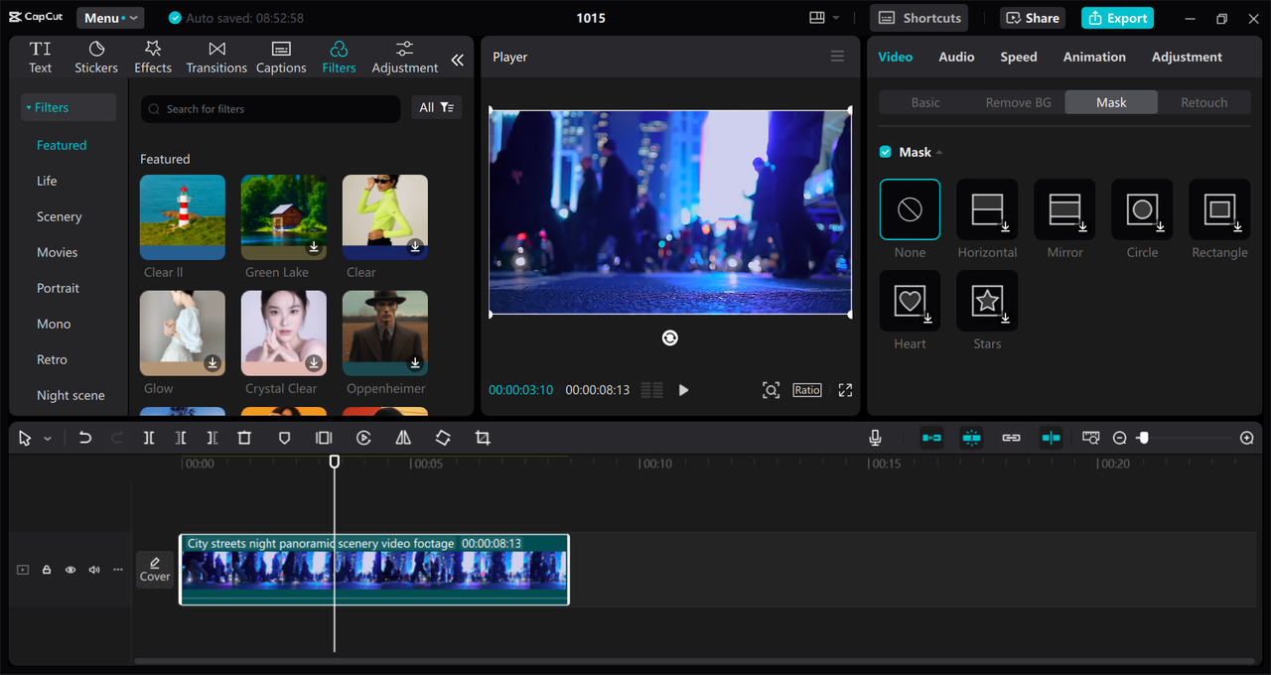Click the Reverse playback icon

pyautogui.click(x=363, y=438)
